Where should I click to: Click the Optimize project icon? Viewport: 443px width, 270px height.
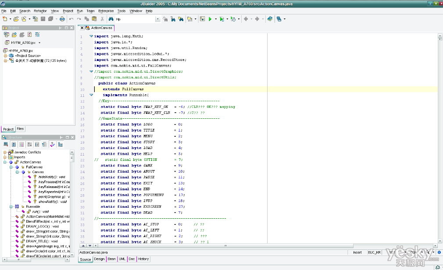(233, 19)
